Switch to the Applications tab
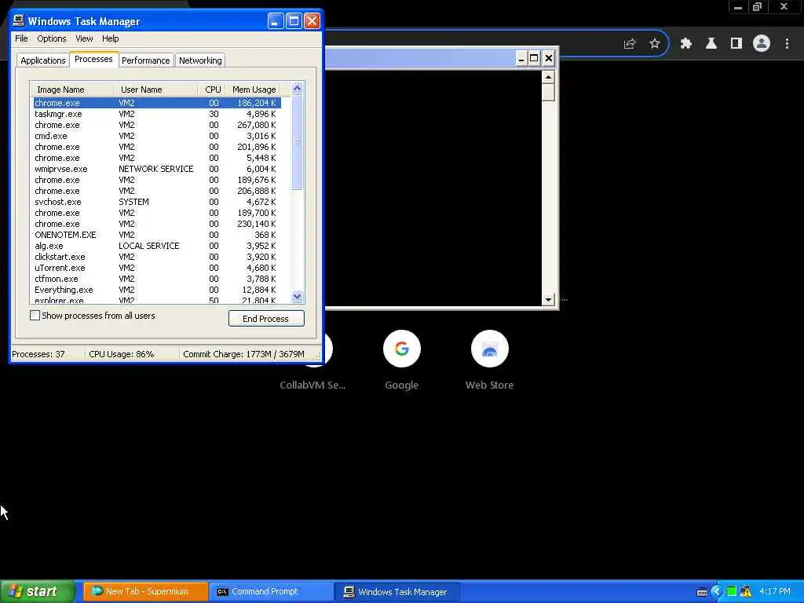804x603 pixels. (43, 60)
